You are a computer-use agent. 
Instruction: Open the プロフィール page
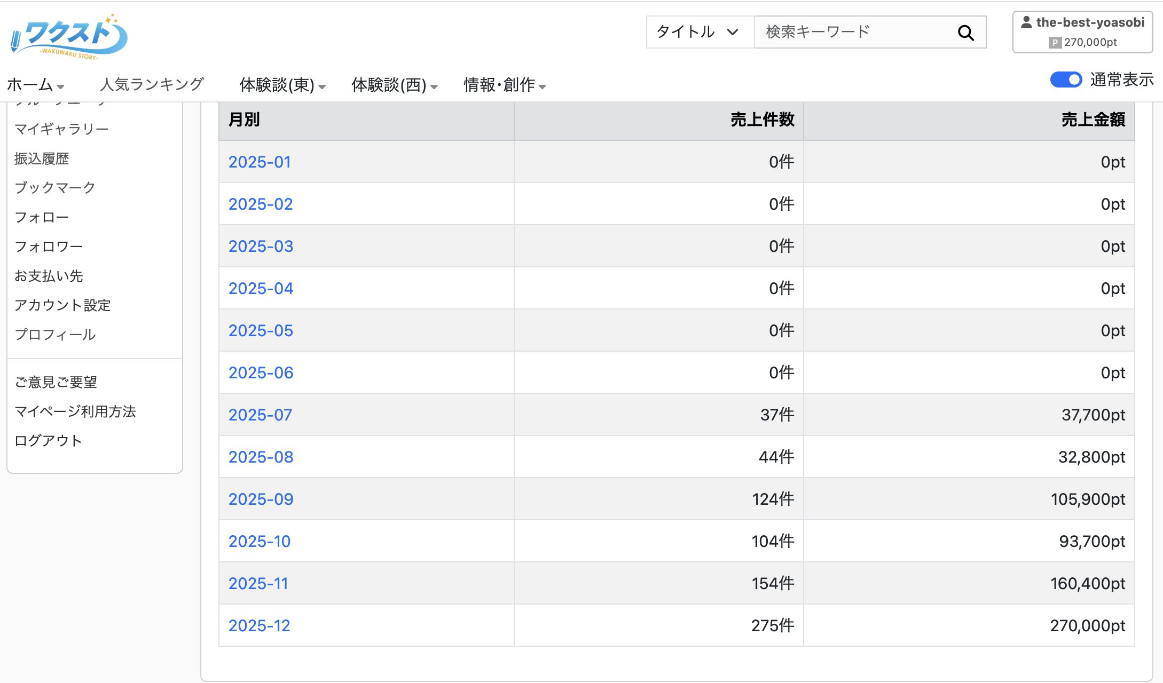coord(55,335)
